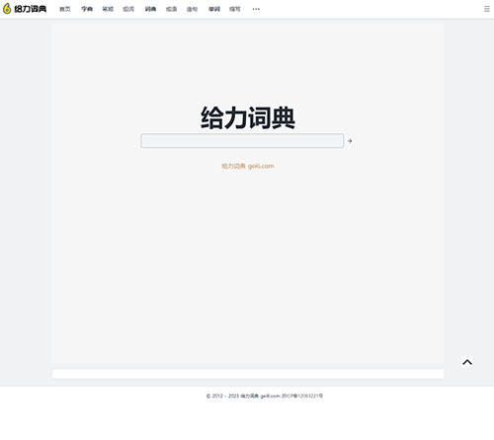The width and height of the screenshot is (494, 440).
Task: Focus the dictionary search input field
Action: click(242, 141)
